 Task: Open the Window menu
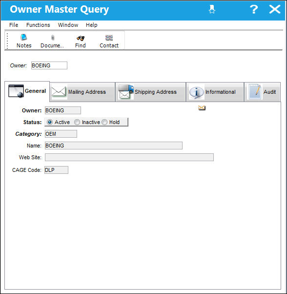point(68,25)
